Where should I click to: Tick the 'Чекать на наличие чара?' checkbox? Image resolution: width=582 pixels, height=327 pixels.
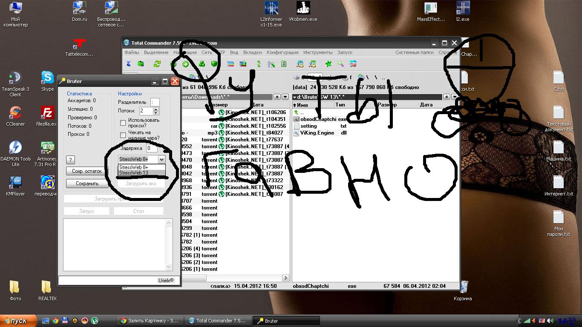click(123, 135)
